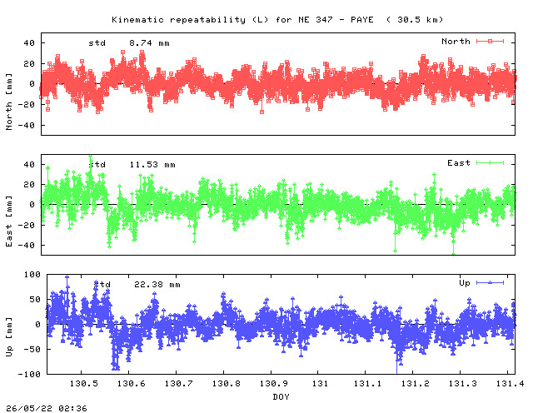Click the 131.1 x-axis tick label
The image size is (533, 413).
[368, 384]
